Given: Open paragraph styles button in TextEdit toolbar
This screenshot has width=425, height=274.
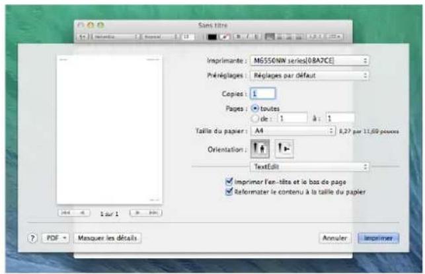Looking at the screenshot, I should [x=83, y=36].
